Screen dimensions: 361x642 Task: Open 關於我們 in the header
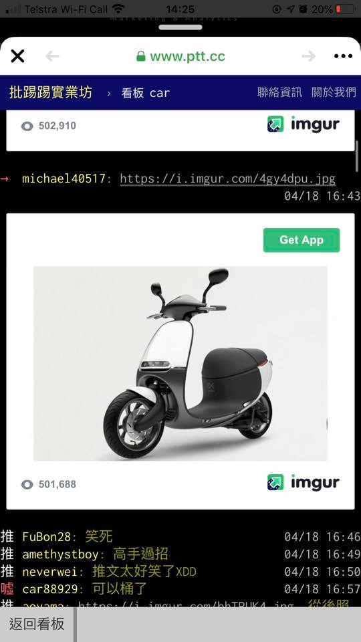click(334, 92)
